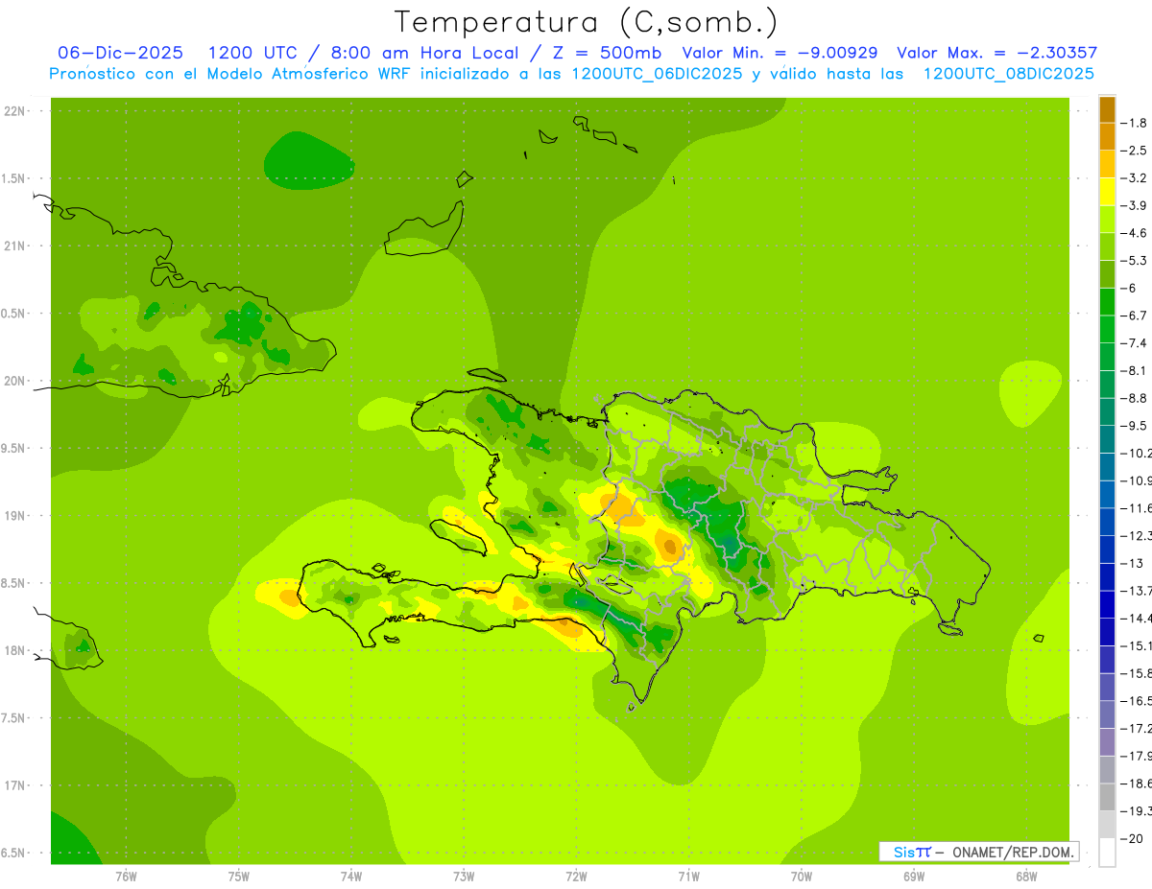Click the '22N' latitude label

click(x=16, y=111)
